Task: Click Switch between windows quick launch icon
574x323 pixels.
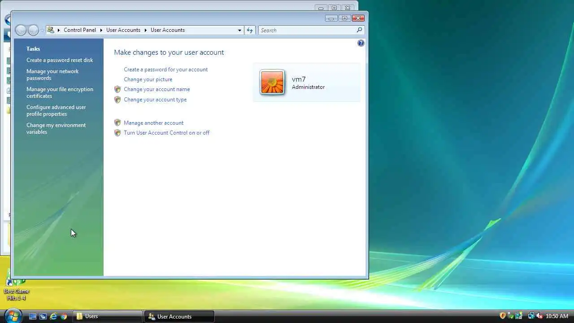Action: coord(43,316)
